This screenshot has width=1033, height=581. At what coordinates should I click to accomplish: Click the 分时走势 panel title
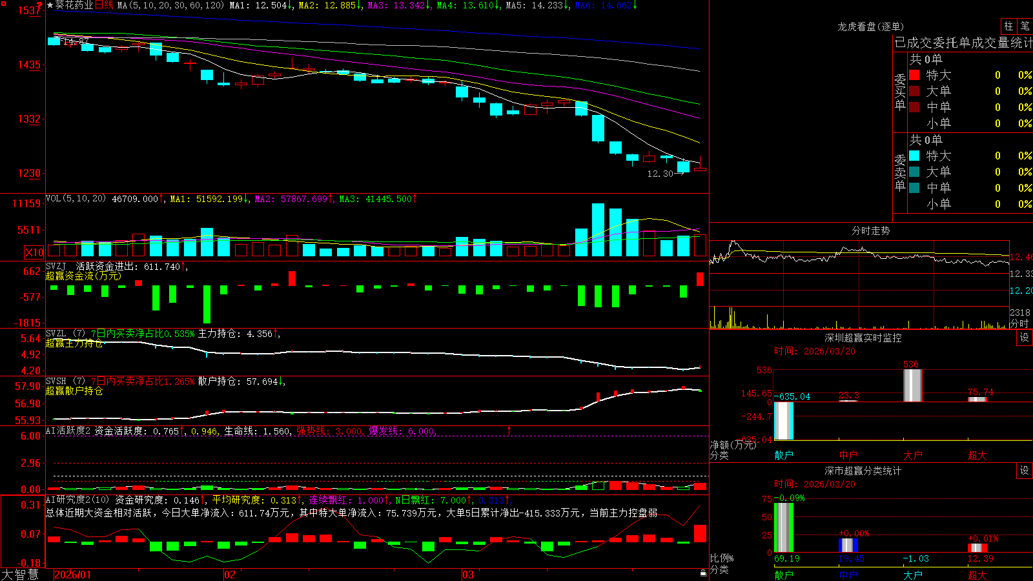click(871, 230)
